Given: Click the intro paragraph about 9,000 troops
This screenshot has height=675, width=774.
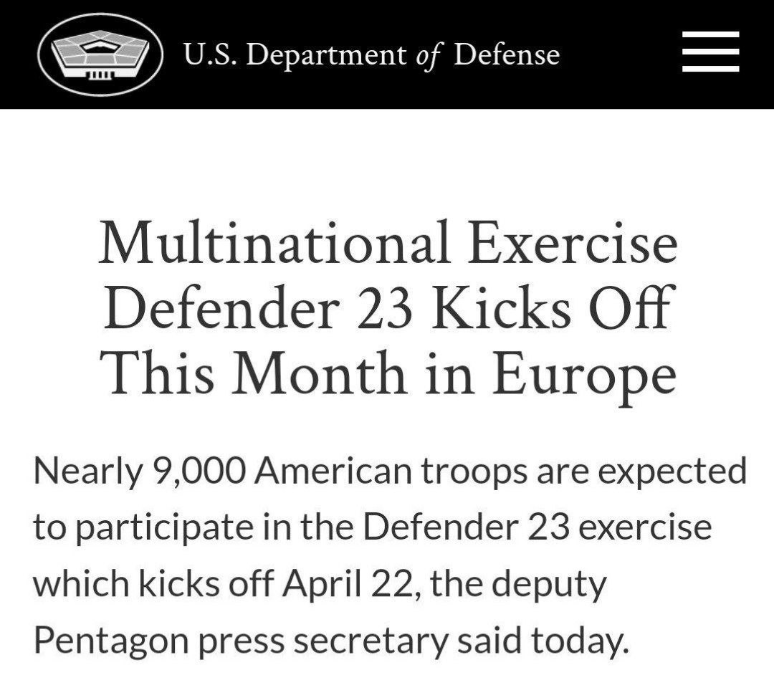Looking at the screenshot, I should (x=390, y=555).
